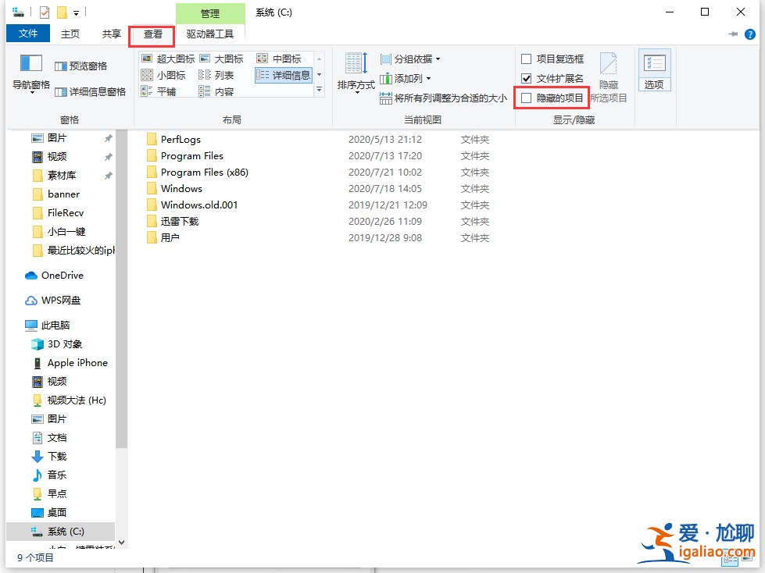Viewport: 765px width, 573px height.
Task: Open the Program Files folder
Action: 191,155
